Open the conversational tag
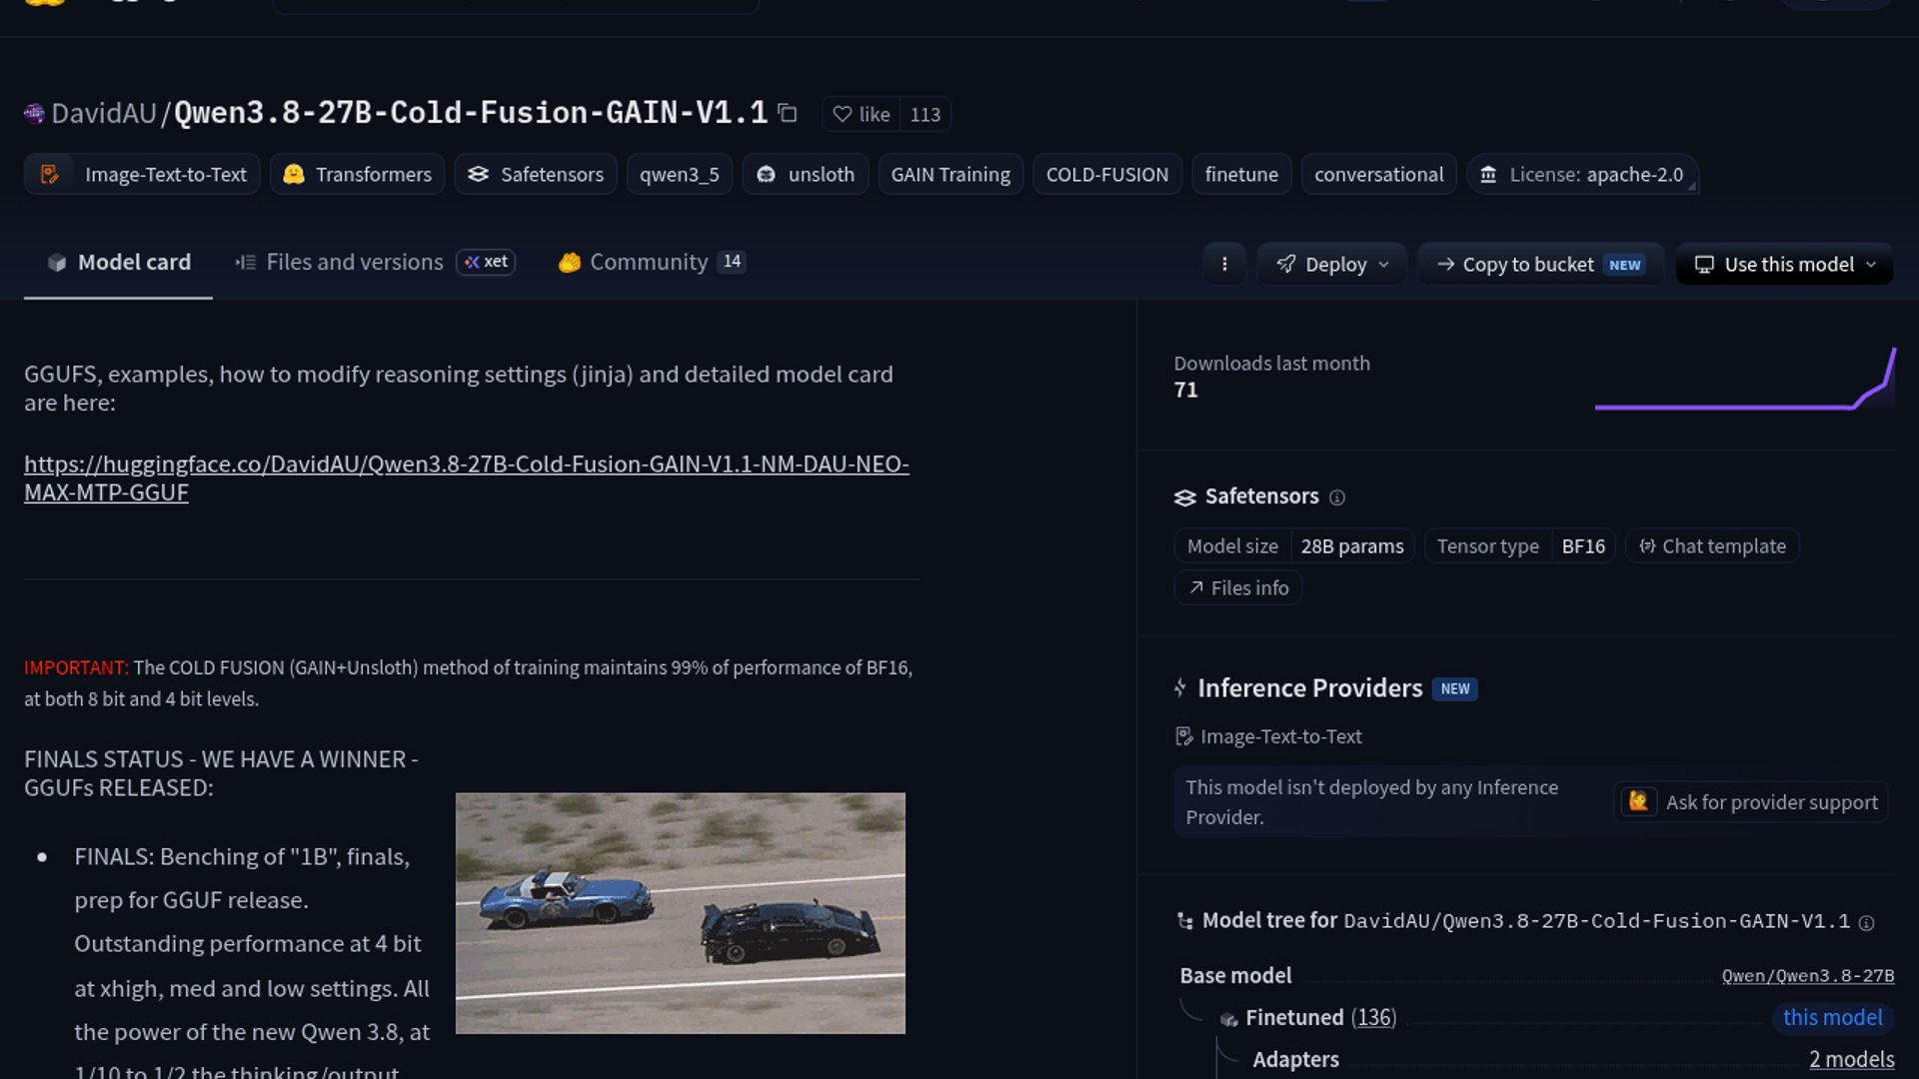Screen dimensions: 1919x1079 coord(1379,174)
